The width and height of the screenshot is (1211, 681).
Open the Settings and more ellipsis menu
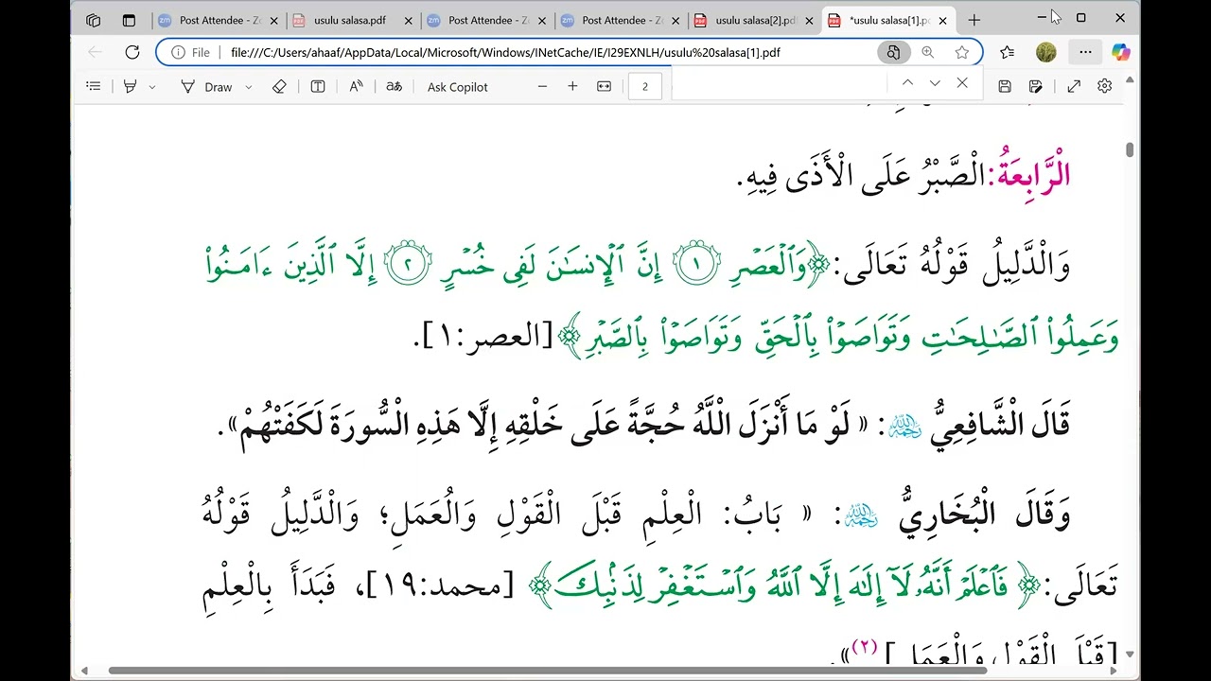tap(1085, 52)
